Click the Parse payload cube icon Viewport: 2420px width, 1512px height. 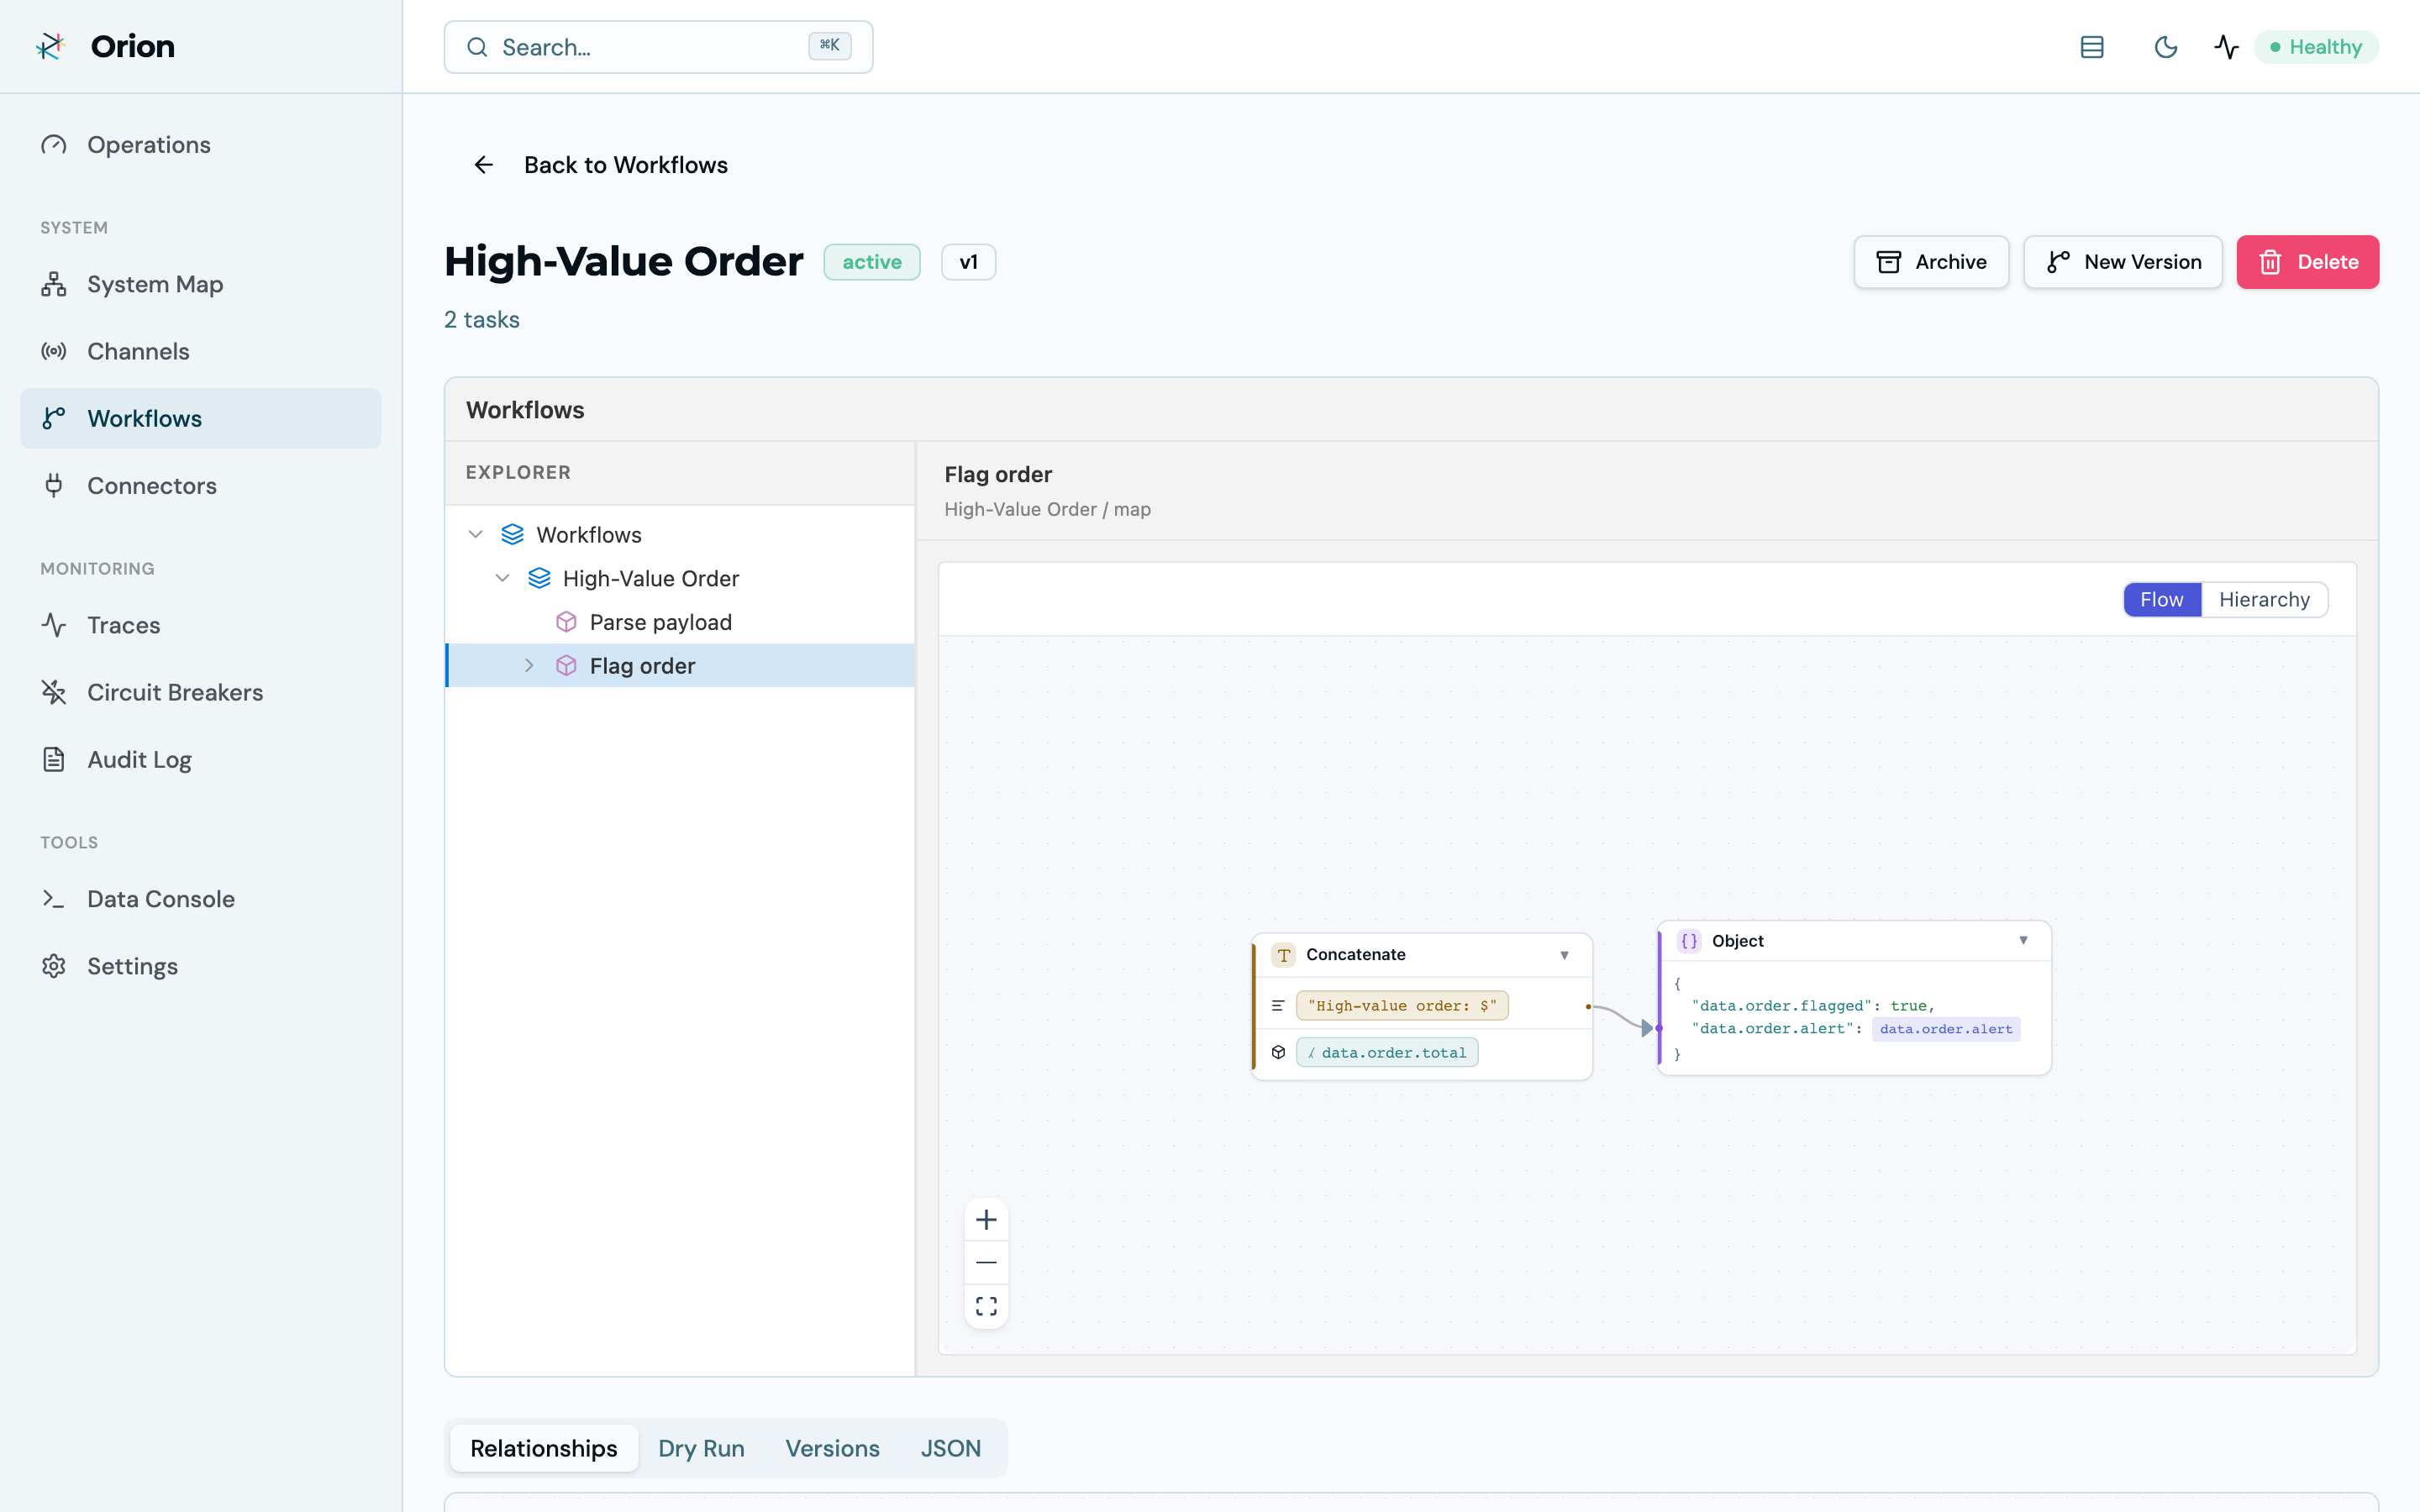click(566, 622)
